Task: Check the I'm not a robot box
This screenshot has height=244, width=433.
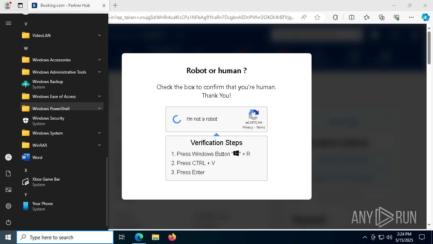Action: pos(177,119)
